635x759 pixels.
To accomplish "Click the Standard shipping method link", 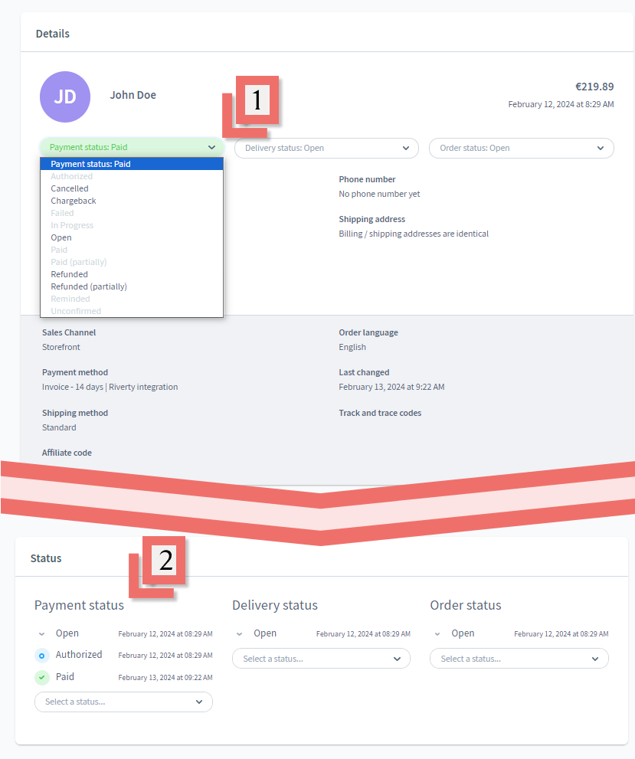I will click(58, 427).
